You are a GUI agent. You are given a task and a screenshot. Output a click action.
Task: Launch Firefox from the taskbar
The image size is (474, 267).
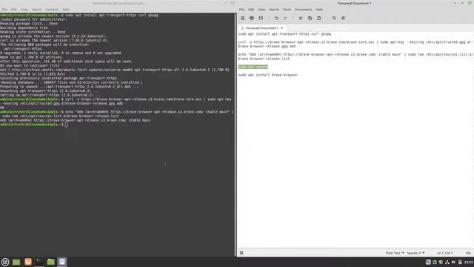coord(28,262)
